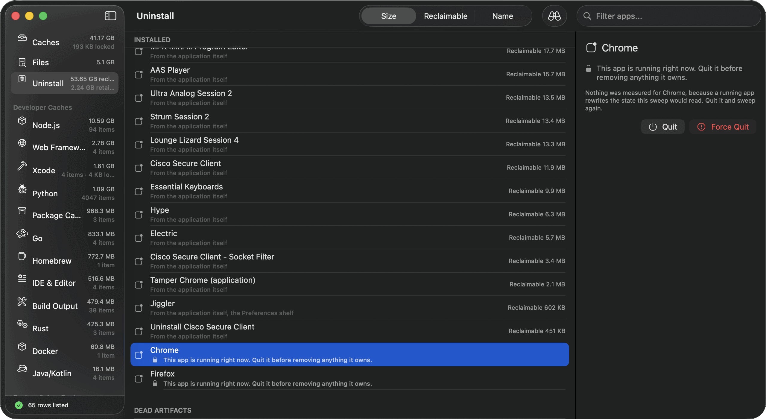The width and height of the screenshot is (766, 419).
Task: Click the Web Frameworks globe icon
Action: (x=22, y=143)
